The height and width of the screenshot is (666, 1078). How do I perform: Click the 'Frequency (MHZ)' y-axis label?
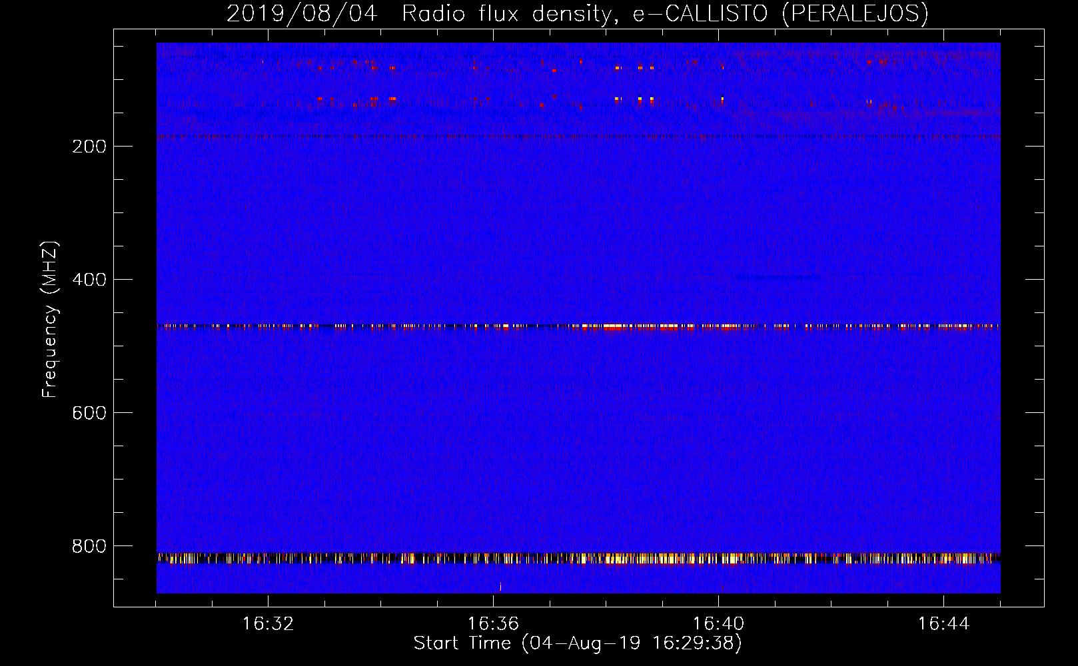(x=50, y=320)
